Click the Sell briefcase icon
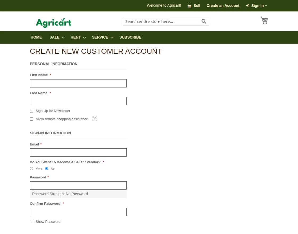This screenshot has height=234, width=298. pos(189,5)
